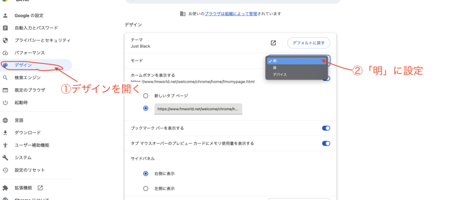The width and height of the screenshot is (465, 200).
Task: Click the reset clock icon for 設定のリセット
Action: coord(5,170)
